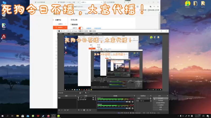Bookmark the page with the browser star icon
Viewport: 211px width, 118px height.
pos(137,7)
